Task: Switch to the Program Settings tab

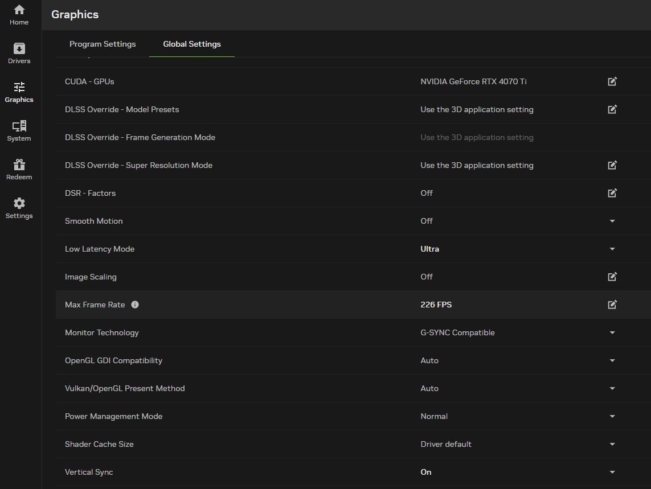Action: click(x=103, y=44)
